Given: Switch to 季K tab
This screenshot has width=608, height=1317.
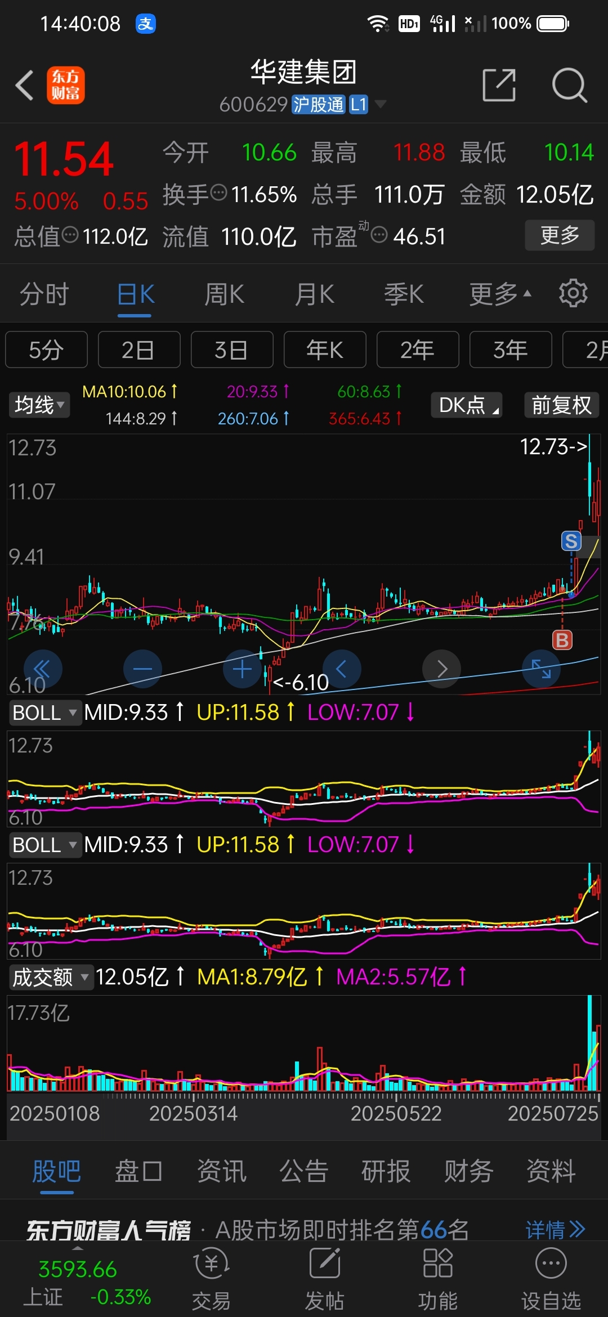Looking at the screenshot, I should tap(404, 294).
